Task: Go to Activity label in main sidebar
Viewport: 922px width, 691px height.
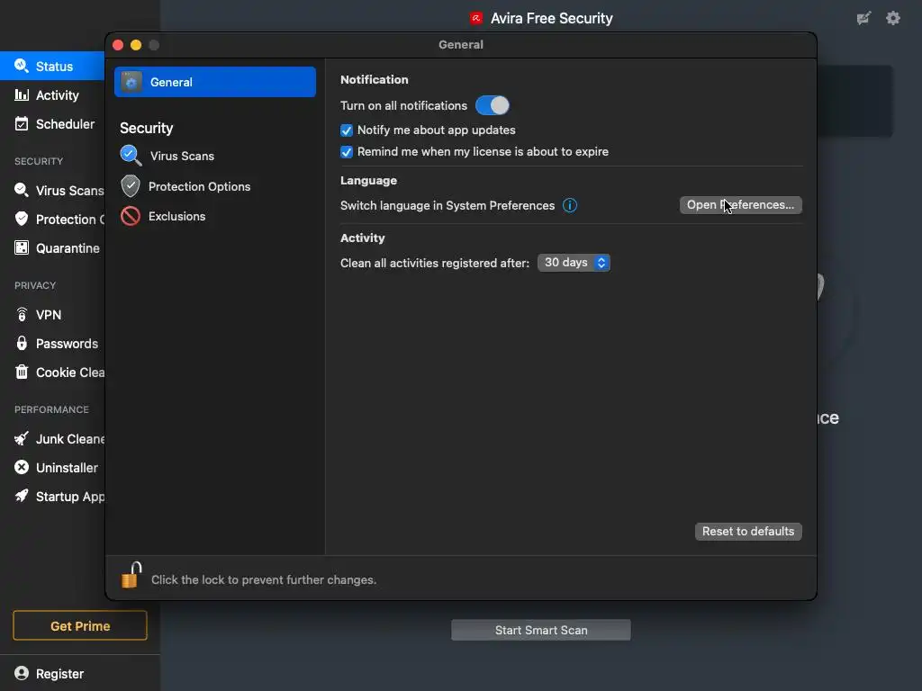Action: 57,95
